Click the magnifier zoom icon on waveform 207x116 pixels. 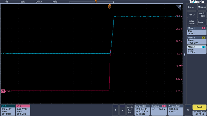click(179, 7)
